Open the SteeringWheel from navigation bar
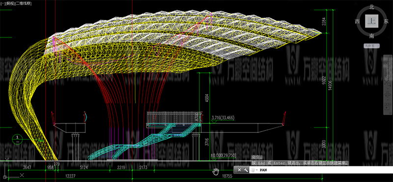393x182 pixels. pos(388,62)
